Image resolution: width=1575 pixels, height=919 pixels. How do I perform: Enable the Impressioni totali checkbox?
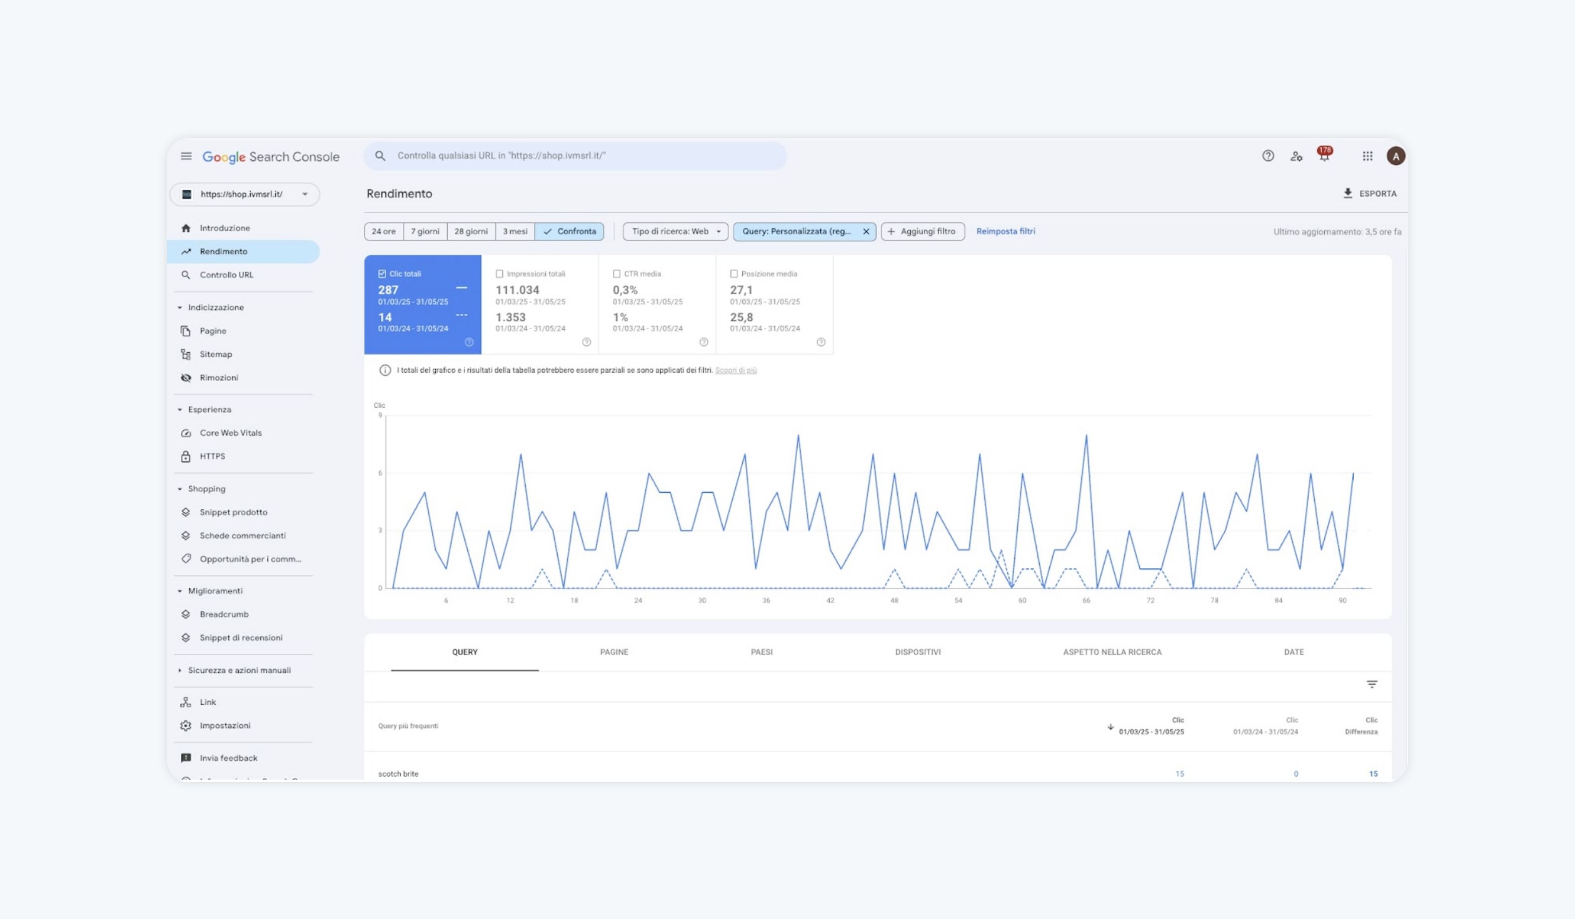pyautogui.click(x=500, y=274)
